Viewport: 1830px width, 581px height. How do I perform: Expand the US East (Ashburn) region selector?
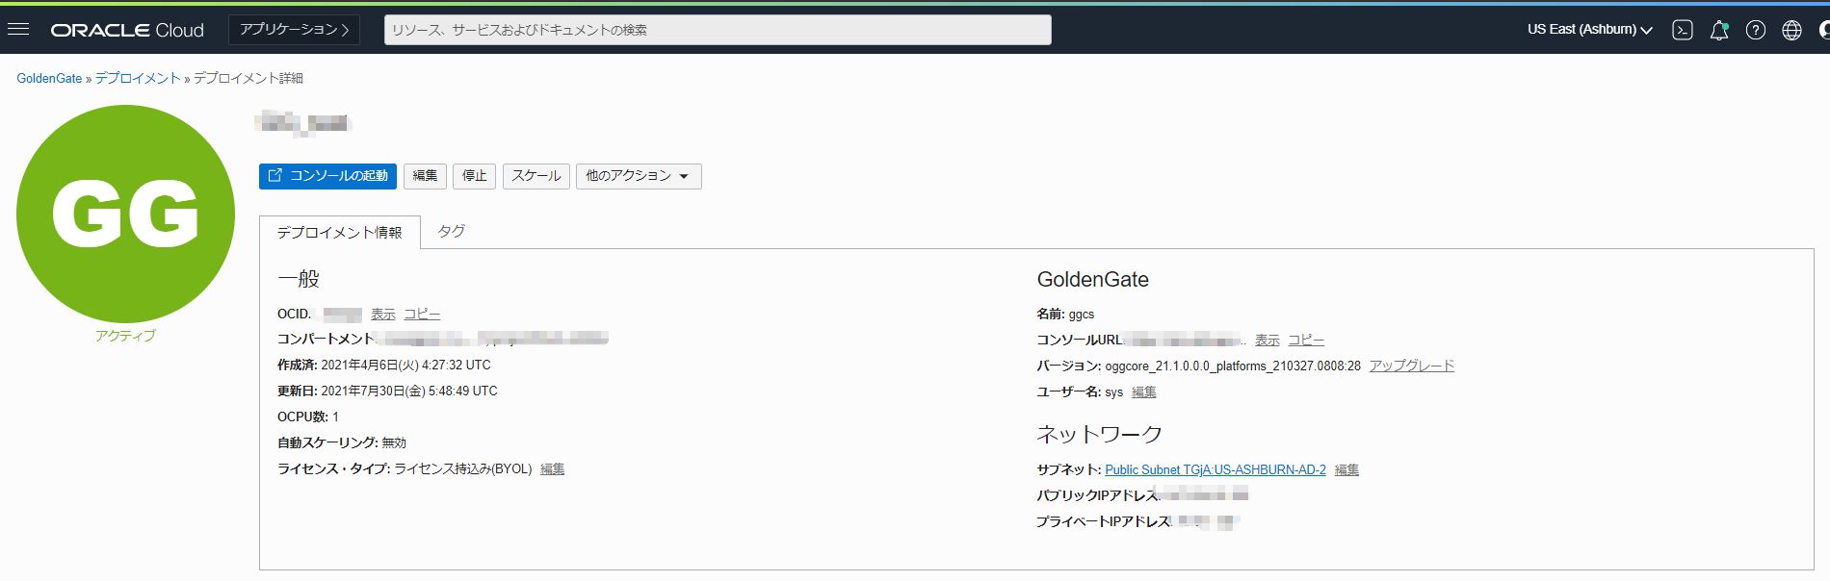pos(1589,30)
